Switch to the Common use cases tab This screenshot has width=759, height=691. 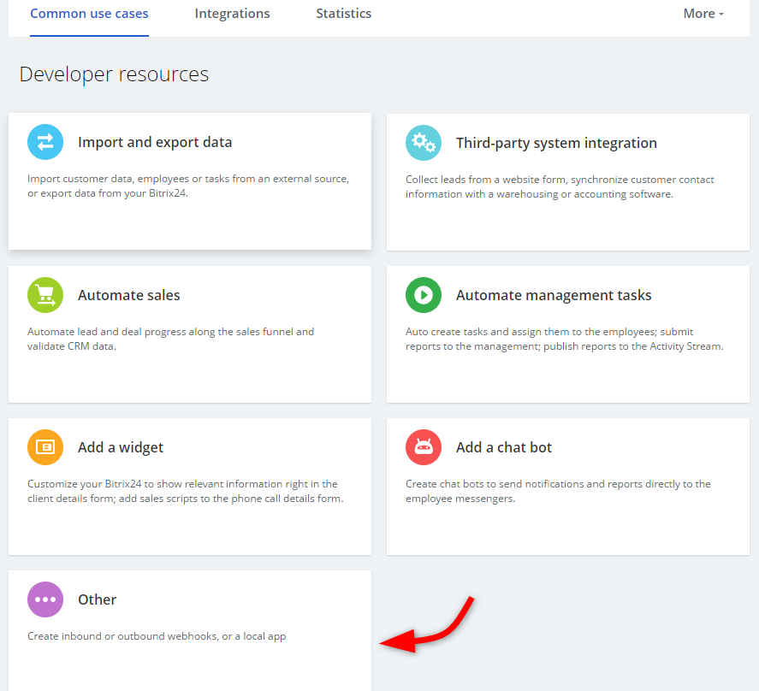pos(89,14)
